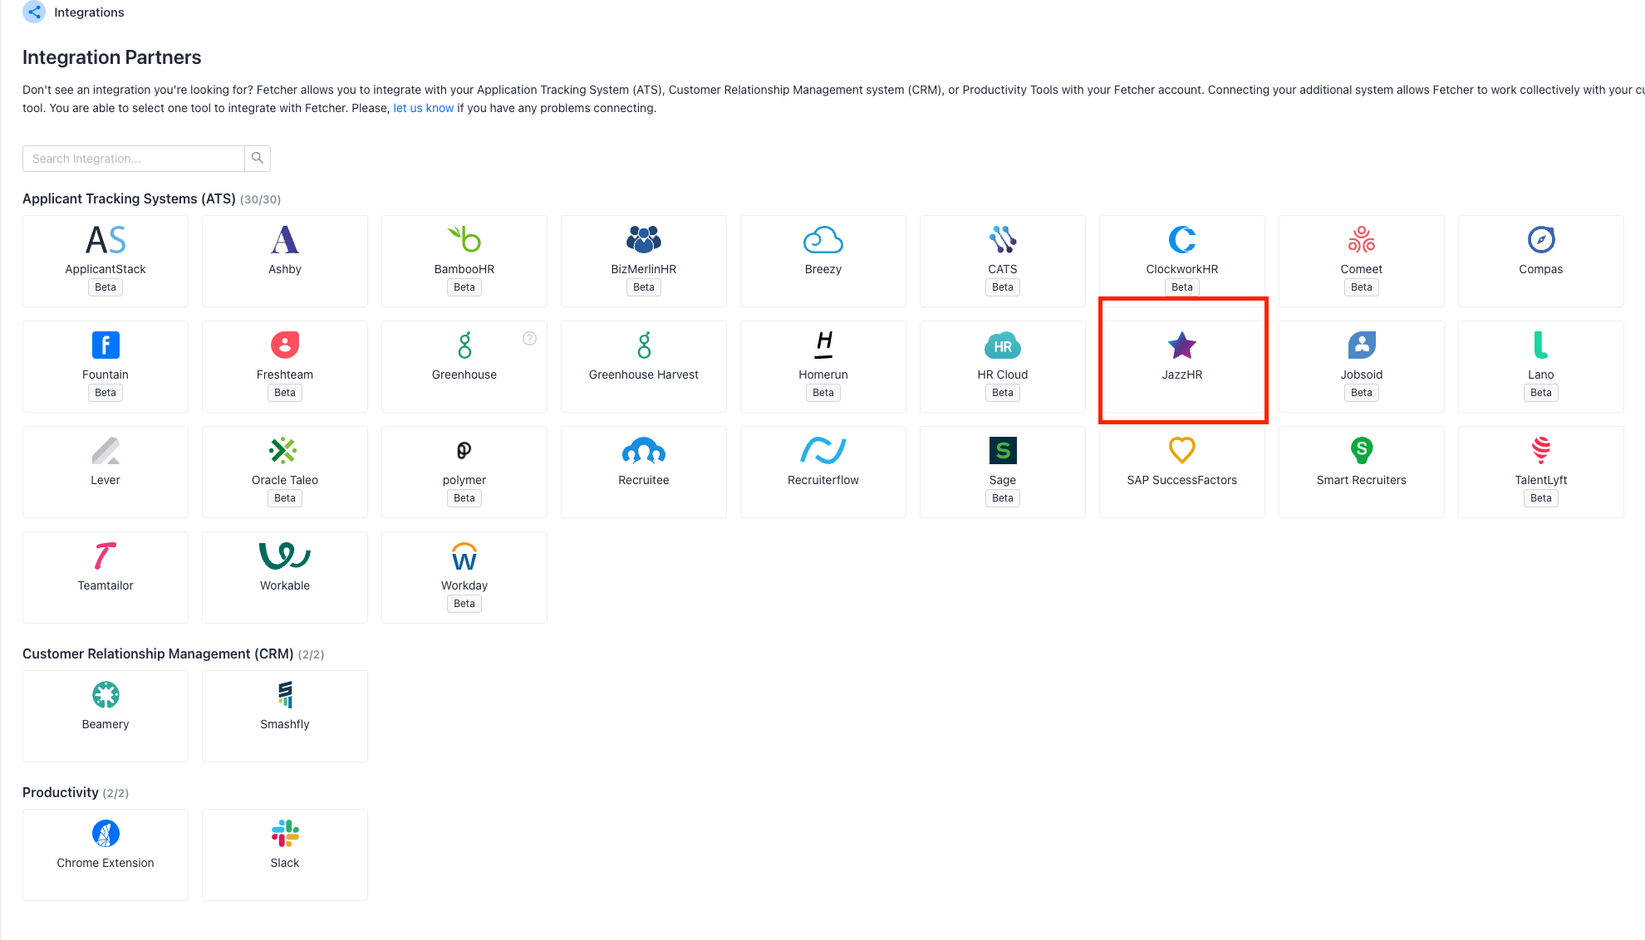1645x940 pixels.
Task: Click the "Teamtailor" label
Action: 106,585
